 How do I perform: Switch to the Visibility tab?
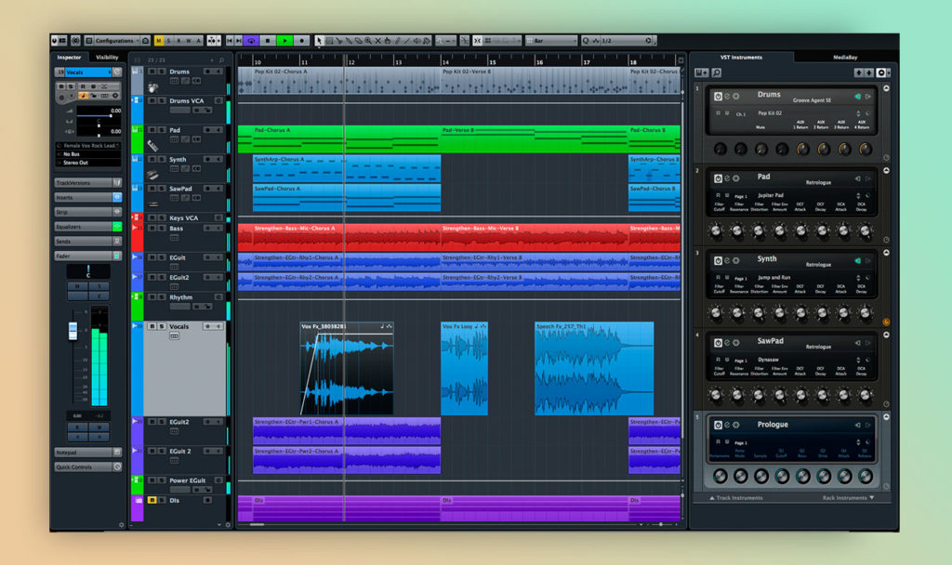(107, 57)
